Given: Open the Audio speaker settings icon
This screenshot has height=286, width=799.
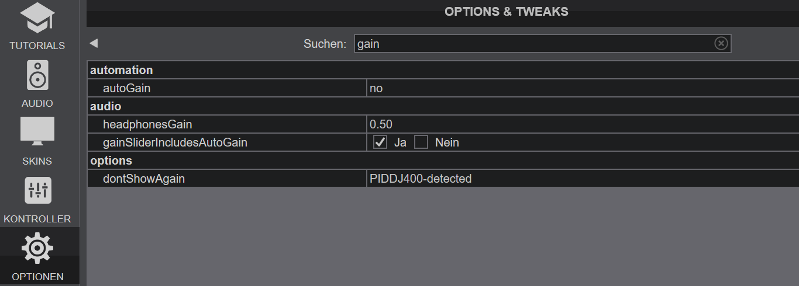Looking at the screenshot, I should 37,75.
